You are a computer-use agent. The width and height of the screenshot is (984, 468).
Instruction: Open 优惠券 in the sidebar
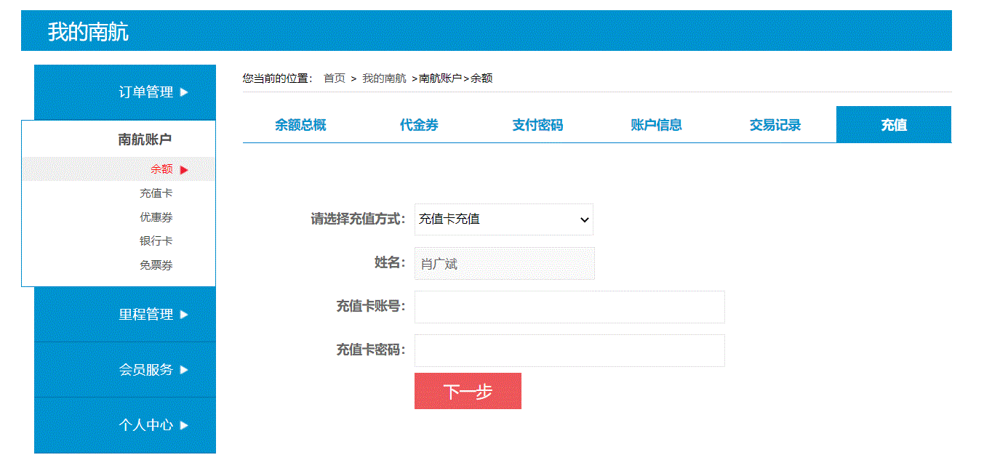156,217
